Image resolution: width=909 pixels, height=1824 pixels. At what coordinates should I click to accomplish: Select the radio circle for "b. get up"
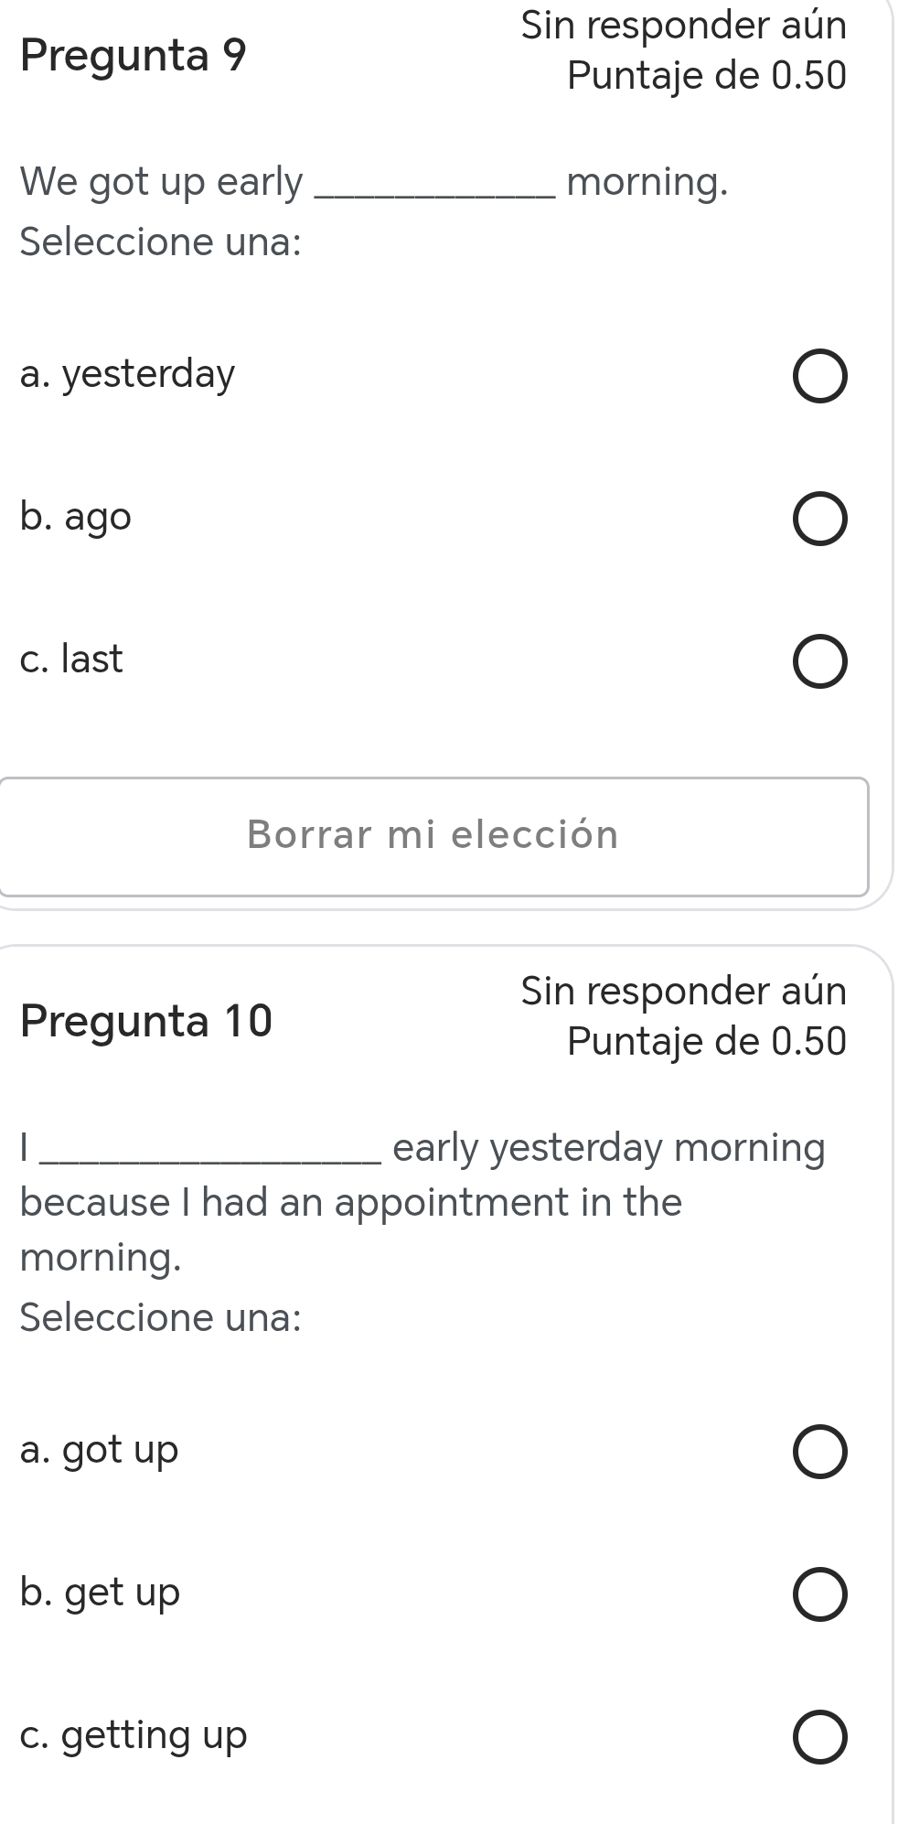coord(819,1594)
